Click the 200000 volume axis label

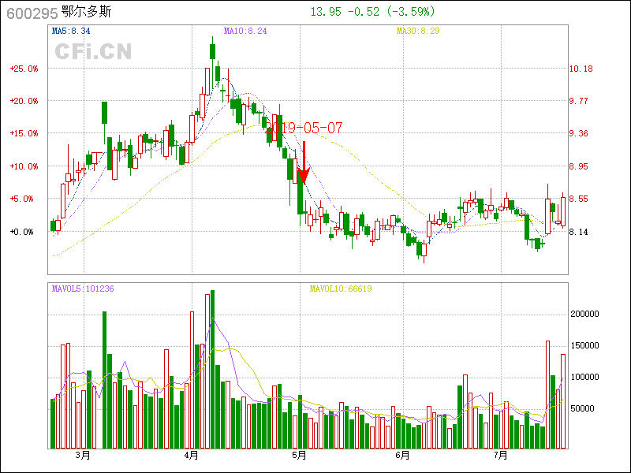584,314
